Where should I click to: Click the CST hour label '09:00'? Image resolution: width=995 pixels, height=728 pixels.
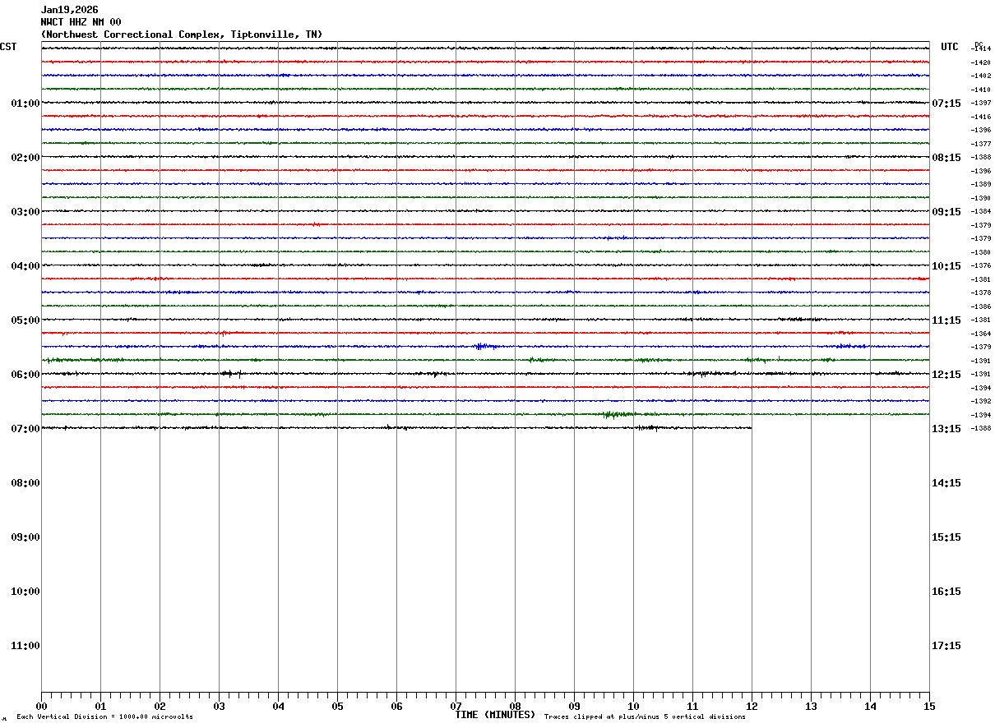(x=25, y=537)
